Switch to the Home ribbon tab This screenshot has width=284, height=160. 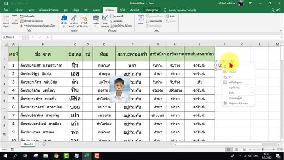pyautogui.click(x=19, y=10)
